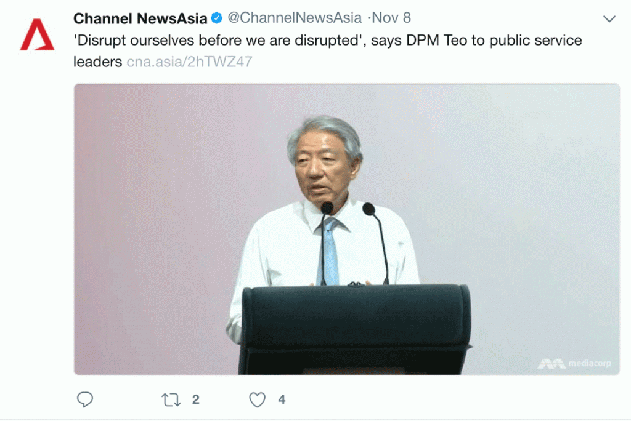Screen dimensions: 631x421
Task: Open the Channel NewsAsia red logo avatar
Action: tap(37, 34)
